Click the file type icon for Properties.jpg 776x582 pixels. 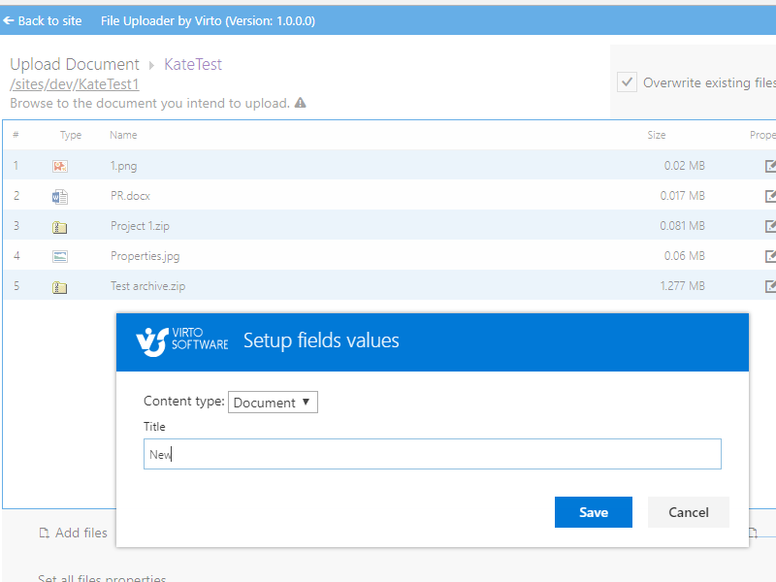click(x=60, y=256)
